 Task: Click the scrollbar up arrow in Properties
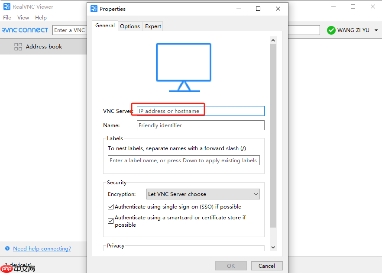[x=273, y=40]
